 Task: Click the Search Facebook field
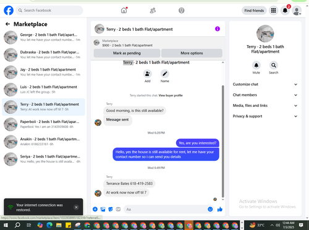click(x=49, y=11)
